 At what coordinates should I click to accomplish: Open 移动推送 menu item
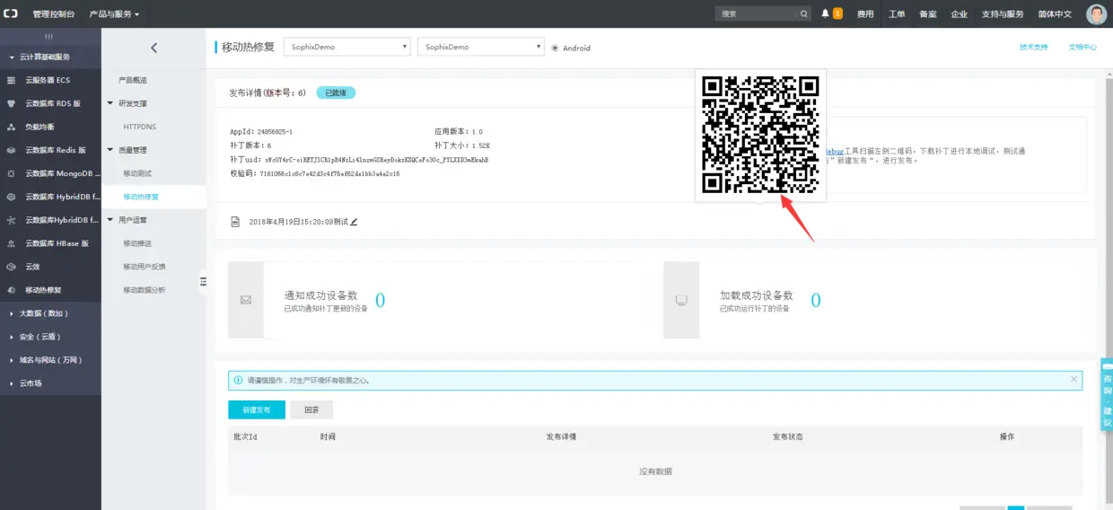click(138, 243)
